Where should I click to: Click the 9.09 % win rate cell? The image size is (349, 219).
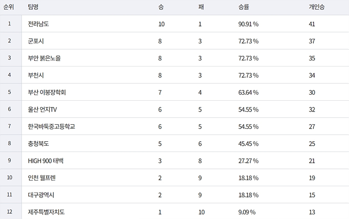[x=247, y=212]
